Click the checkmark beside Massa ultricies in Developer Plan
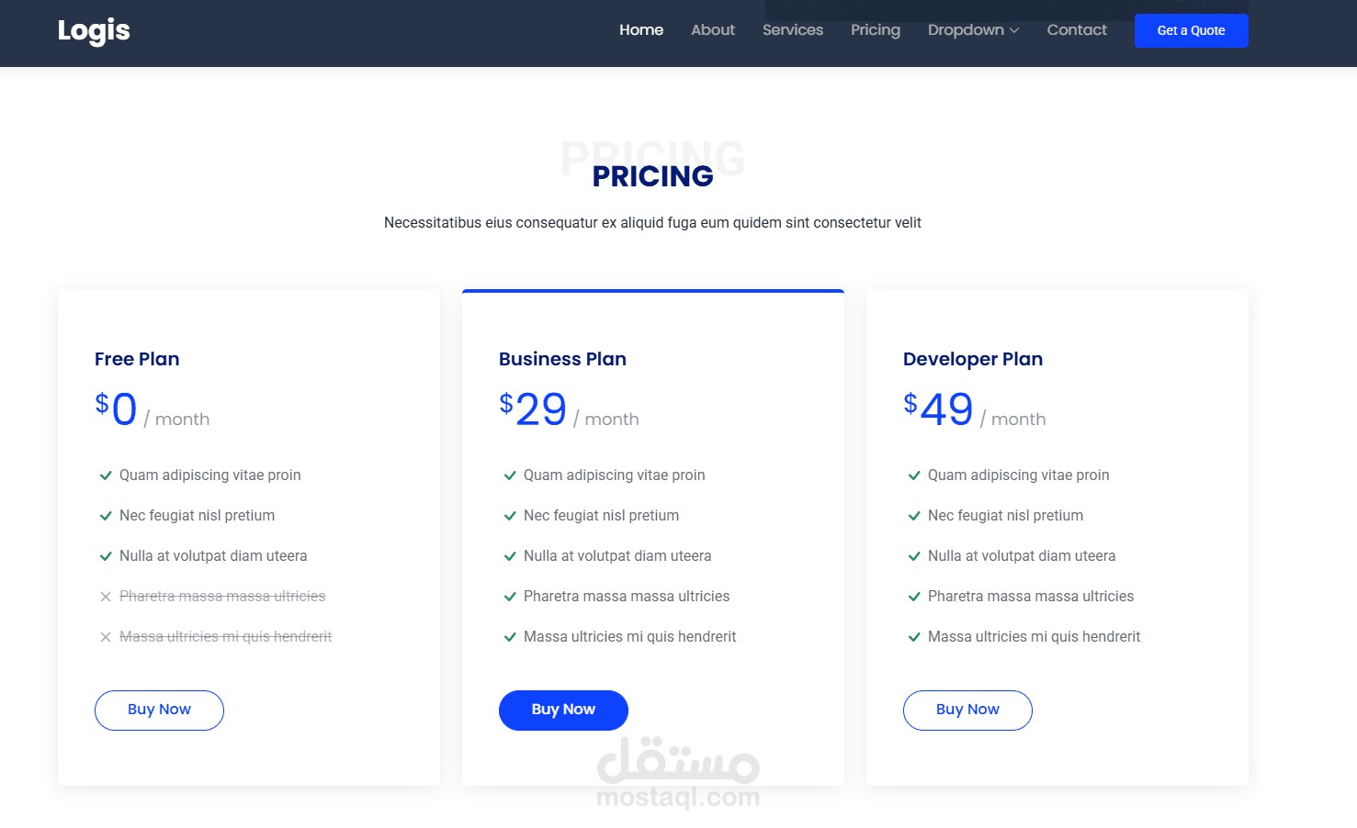1357x828 pixels. 914,637
